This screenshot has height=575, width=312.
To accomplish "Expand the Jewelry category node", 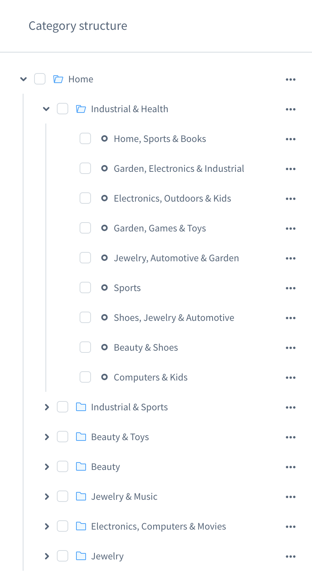I will [x=47, y=556].
